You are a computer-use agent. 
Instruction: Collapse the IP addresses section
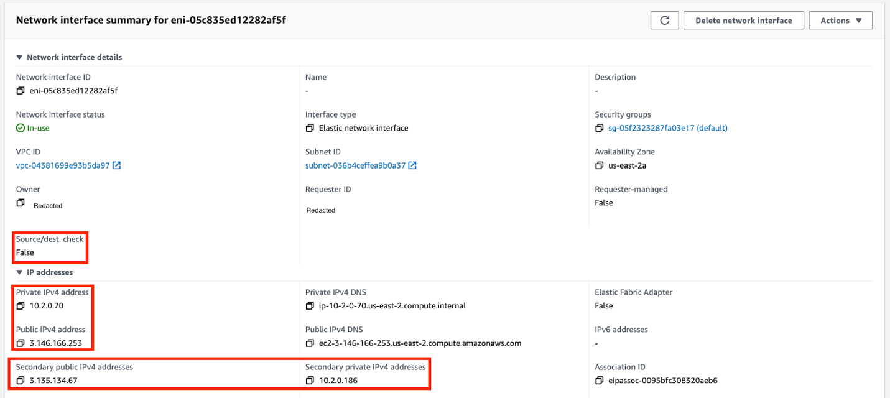coord(19,272)
